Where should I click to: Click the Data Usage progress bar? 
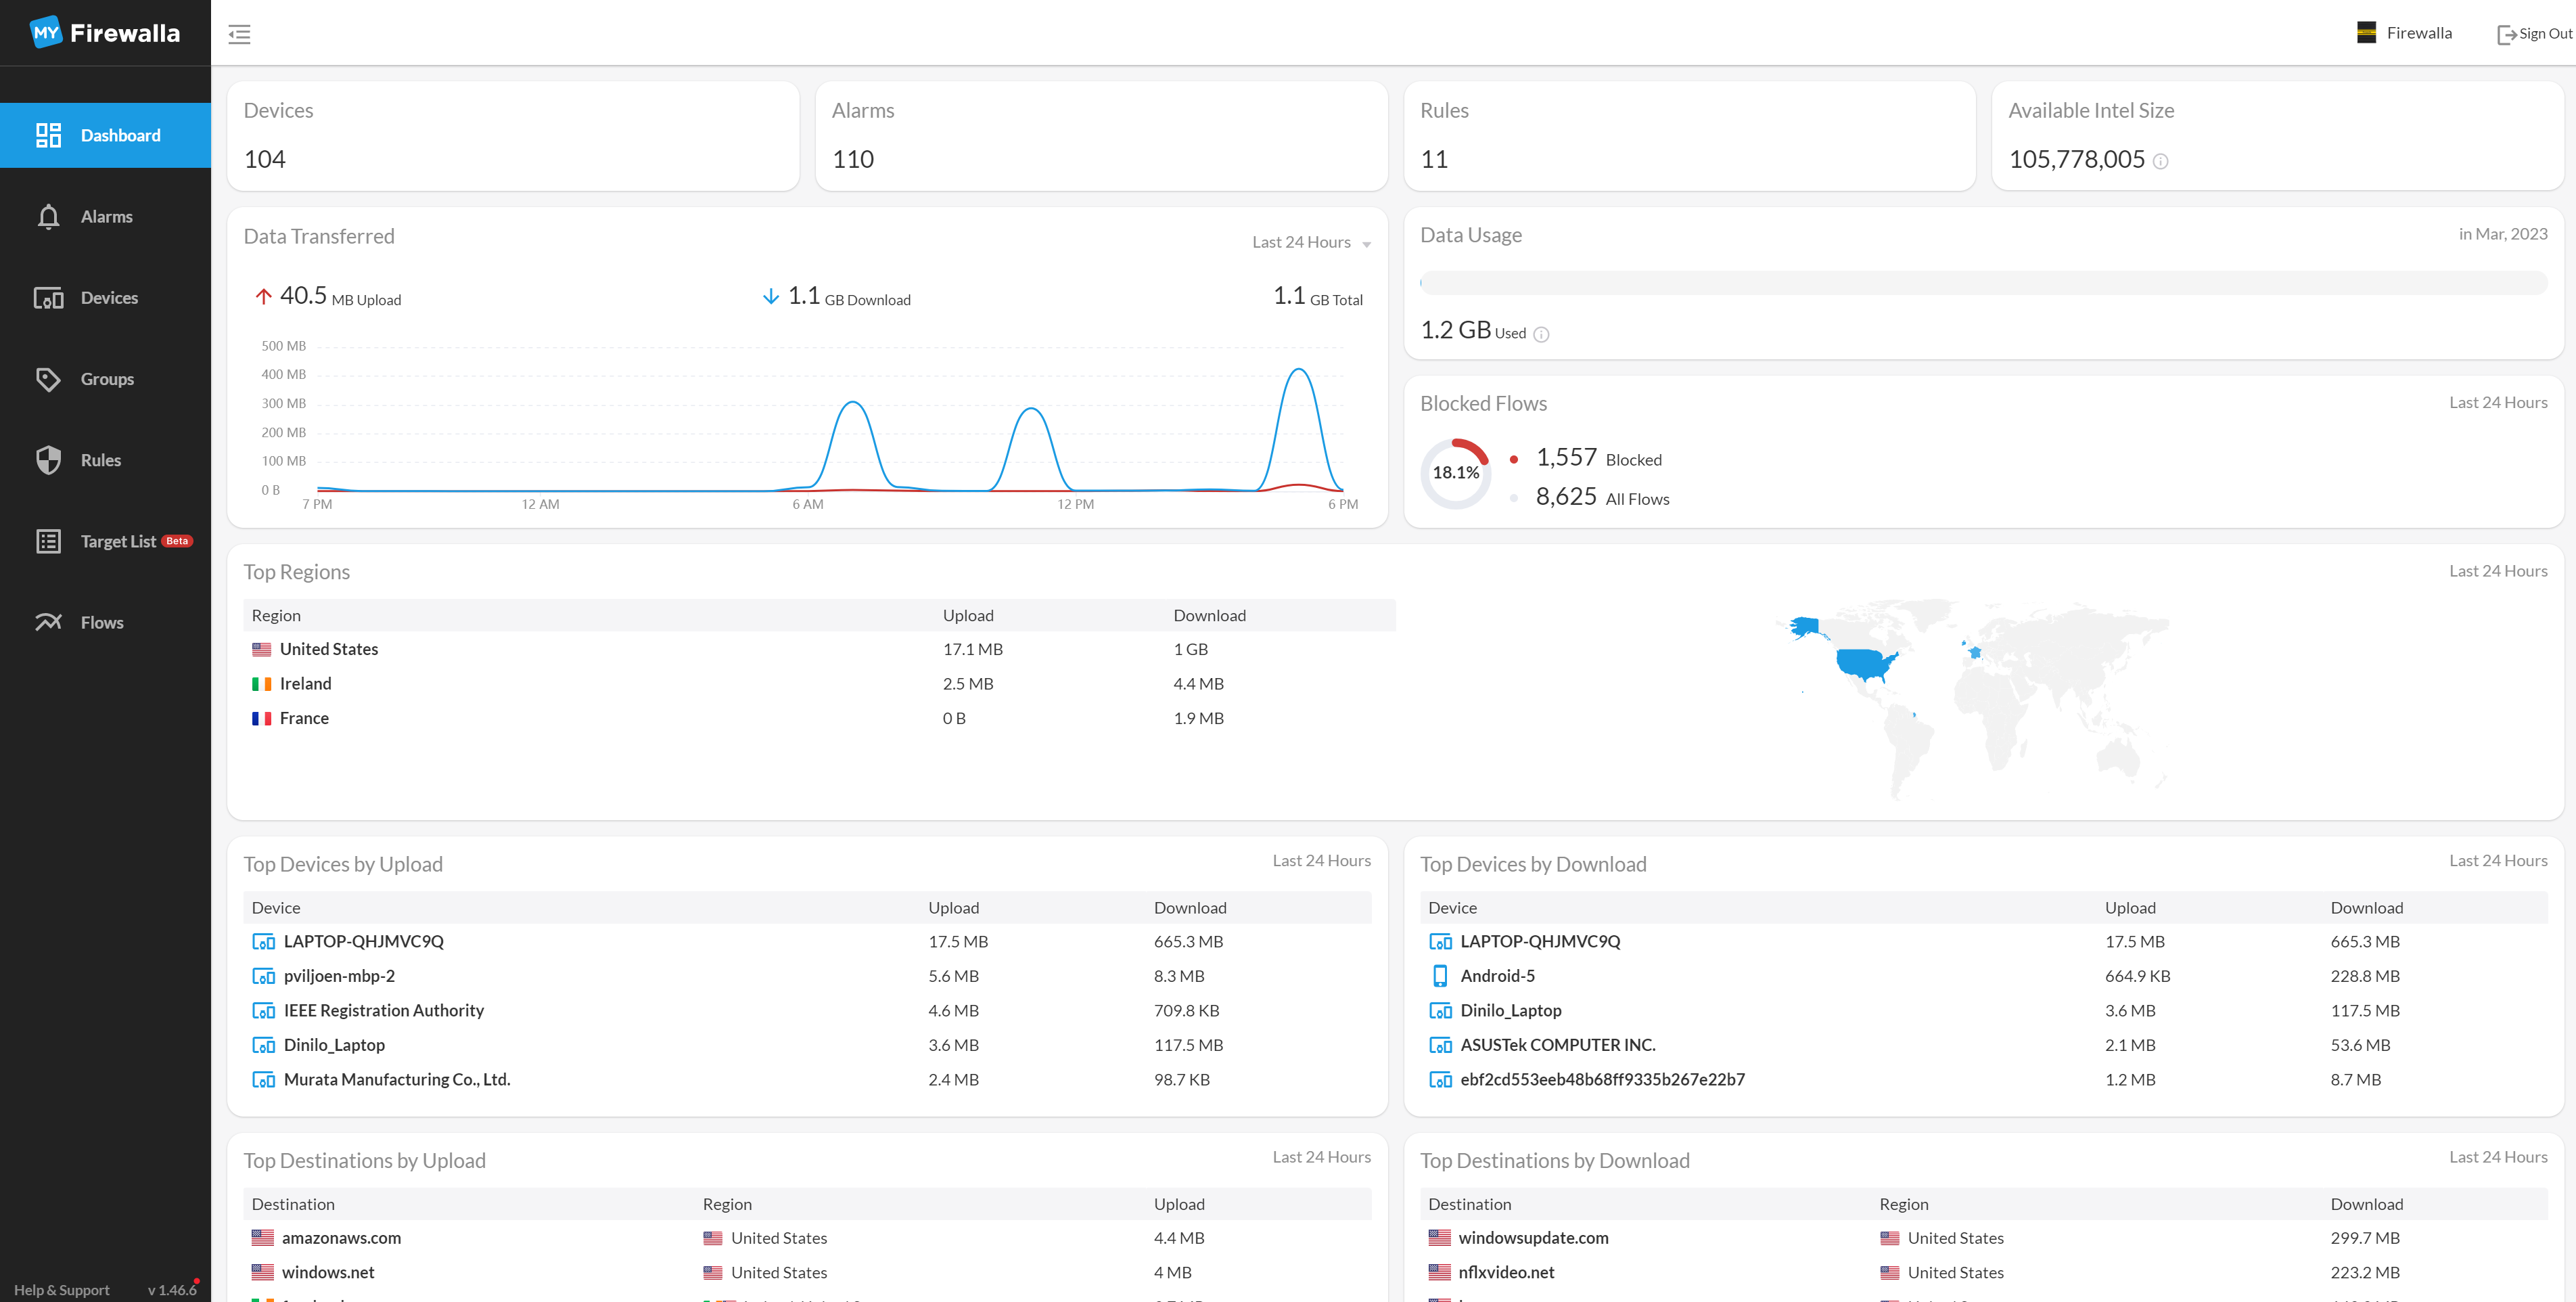(x=1983, y=283)
